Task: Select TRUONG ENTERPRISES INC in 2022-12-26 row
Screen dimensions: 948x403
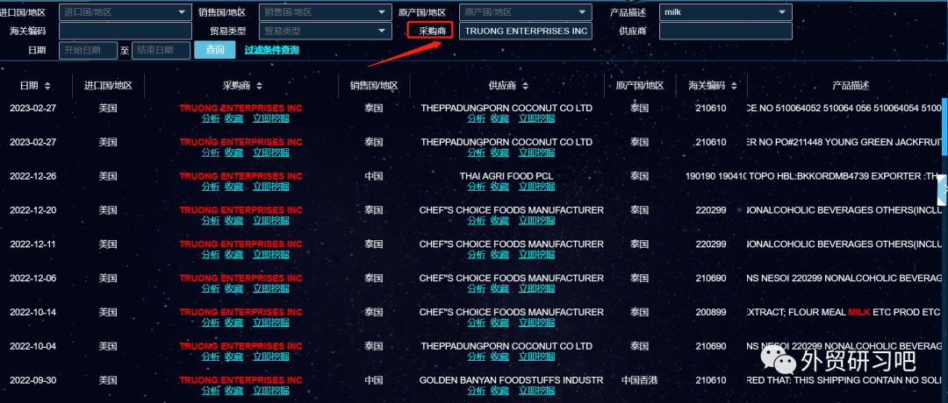Action: (x=241, y=176)
